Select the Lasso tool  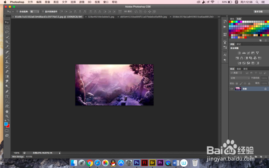7,32
